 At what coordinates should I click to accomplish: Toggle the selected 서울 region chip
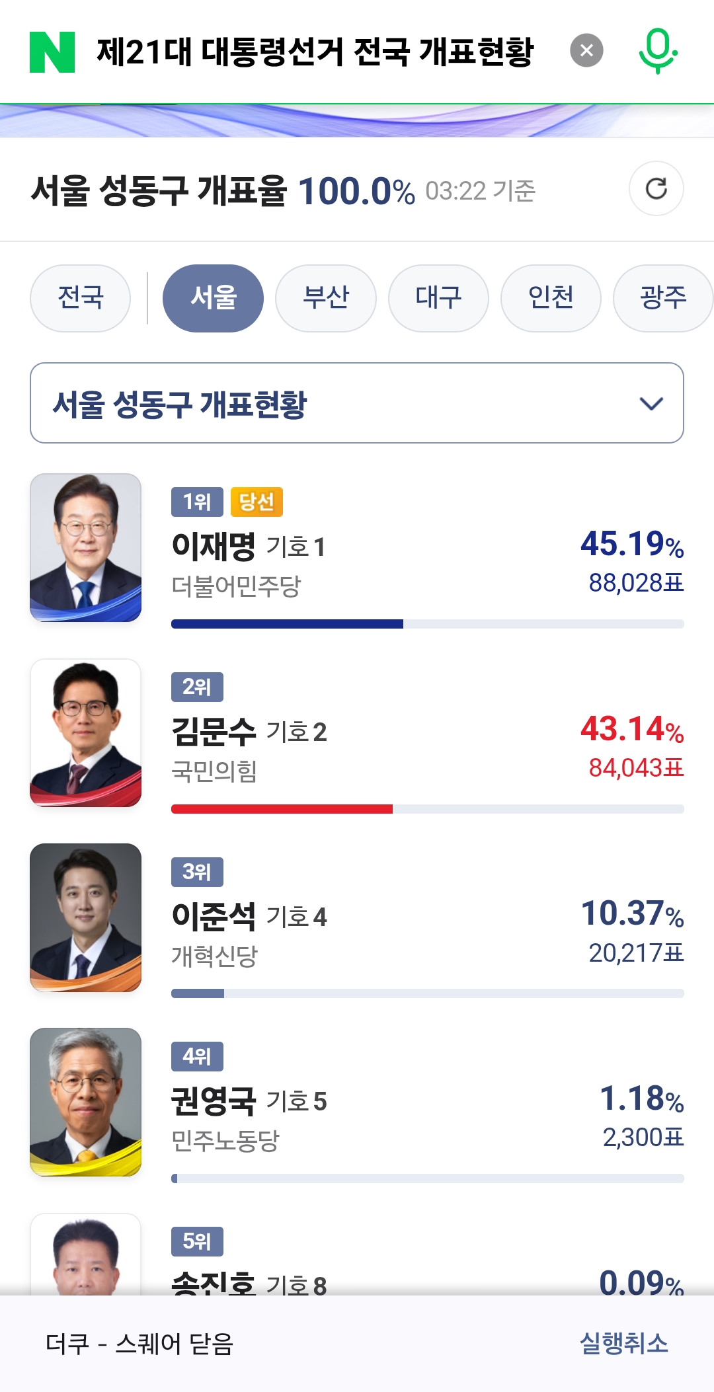[x=213, y=298]
